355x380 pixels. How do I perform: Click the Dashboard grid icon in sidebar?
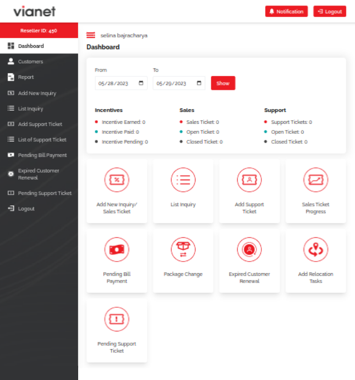click(11, 46)
